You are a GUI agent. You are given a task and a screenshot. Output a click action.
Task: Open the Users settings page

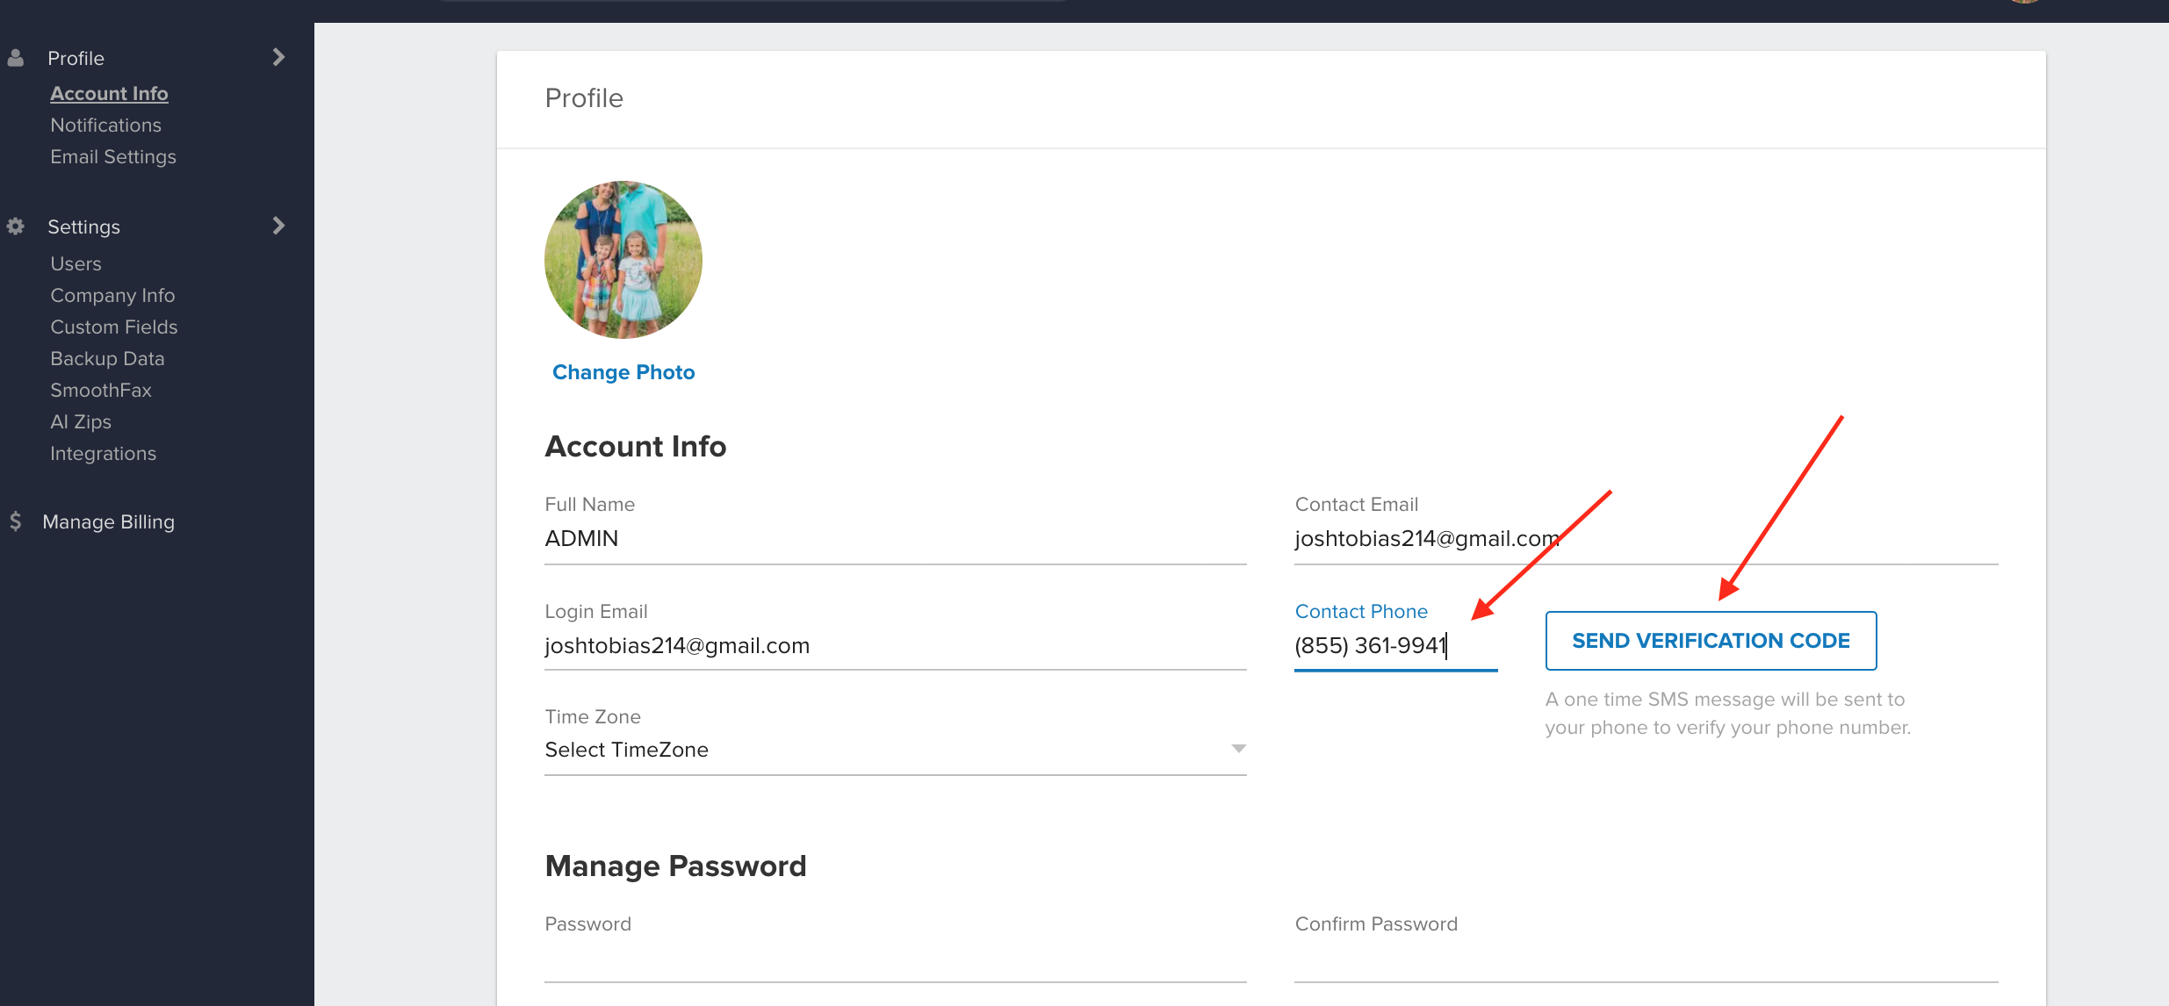(76, 263)
